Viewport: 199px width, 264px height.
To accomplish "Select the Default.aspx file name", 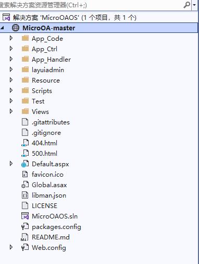I will [51, 164].
